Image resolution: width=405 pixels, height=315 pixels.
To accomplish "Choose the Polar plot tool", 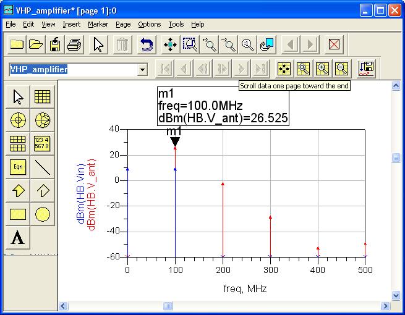I will 18,120.
